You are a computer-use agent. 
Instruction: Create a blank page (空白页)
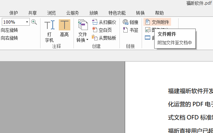point(102,30)
